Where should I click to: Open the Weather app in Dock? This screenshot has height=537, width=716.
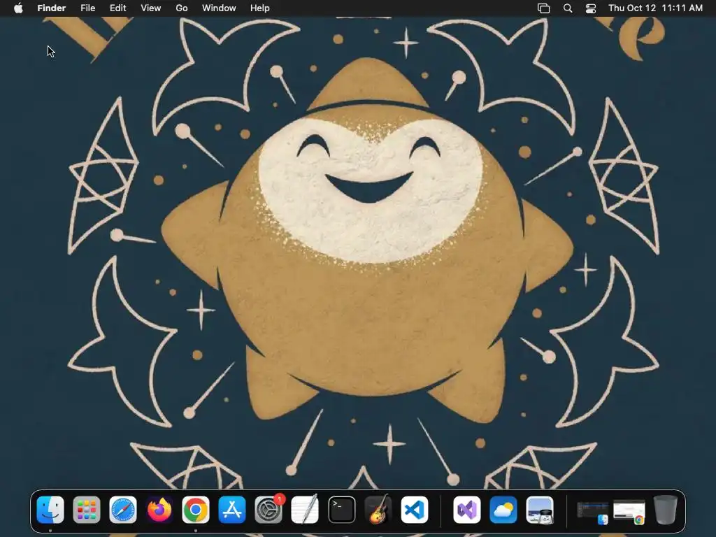pyautogui.click(x=503, y=509)
